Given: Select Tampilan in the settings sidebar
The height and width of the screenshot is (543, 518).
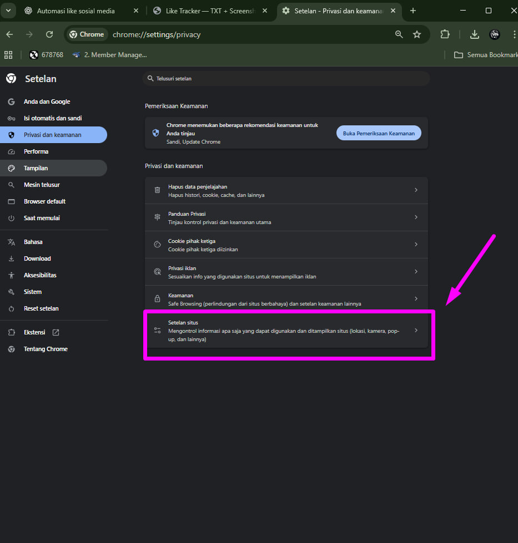Looking at the screenshot, I should coord(36,168).
